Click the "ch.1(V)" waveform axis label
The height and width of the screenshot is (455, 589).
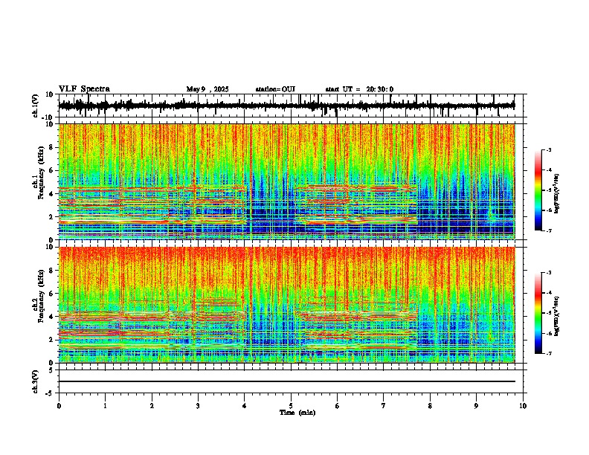pos(36,106)
